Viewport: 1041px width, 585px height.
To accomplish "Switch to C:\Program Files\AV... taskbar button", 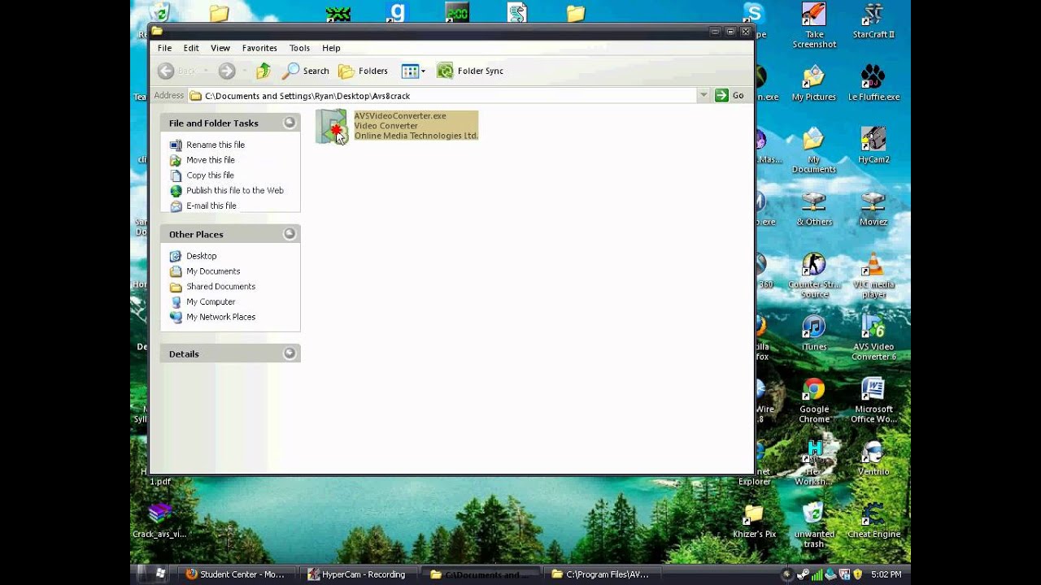I will [x=601, y=574].
